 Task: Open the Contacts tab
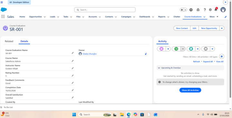[109, 17]
